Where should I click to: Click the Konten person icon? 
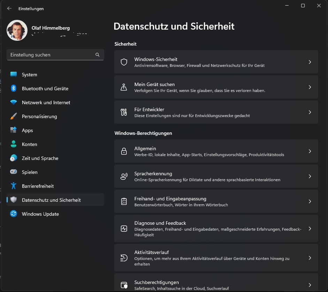click(14, 144)
